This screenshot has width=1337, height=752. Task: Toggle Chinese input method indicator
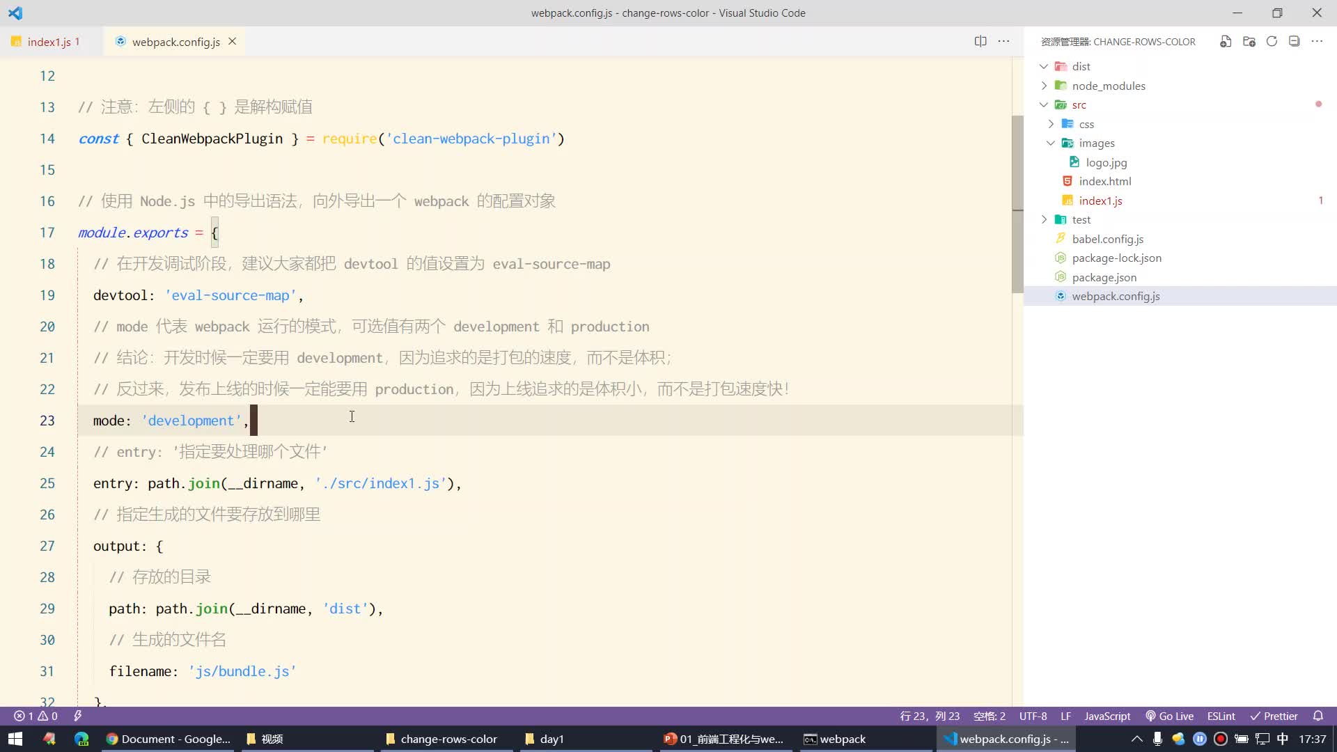(x=1283, y=739)
